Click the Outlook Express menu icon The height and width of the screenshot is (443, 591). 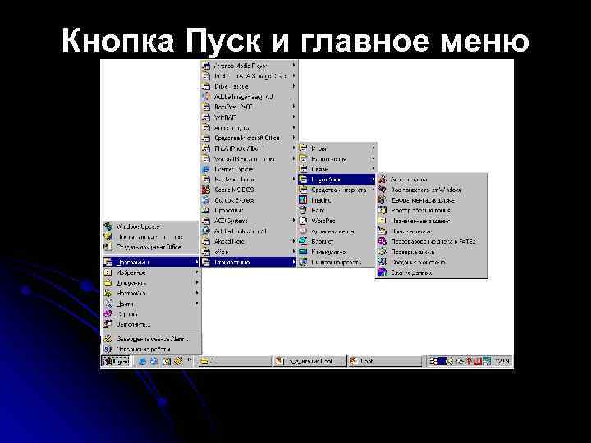coord(206,200)
